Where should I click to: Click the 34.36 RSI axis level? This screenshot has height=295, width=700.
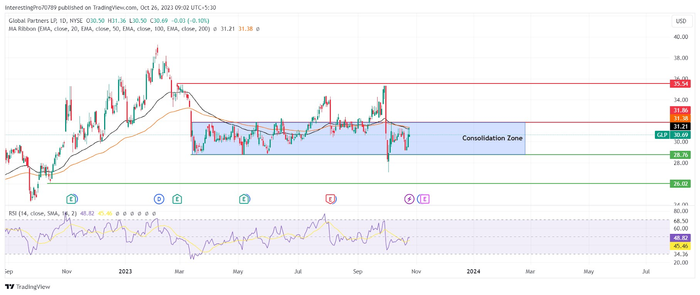(x=681, y=254)
